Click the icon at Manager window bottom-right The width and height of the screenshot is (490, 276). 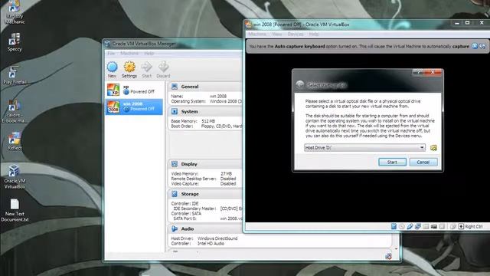pos(388,256)
